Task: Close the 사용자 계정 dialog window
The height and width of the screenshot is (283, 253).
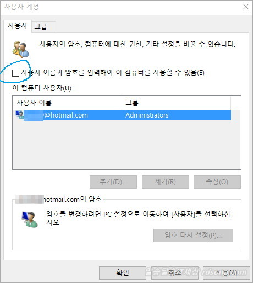Action: coord(246,7)
